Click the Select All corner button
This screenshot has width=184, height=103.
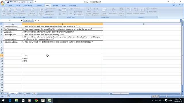(2, 24)
